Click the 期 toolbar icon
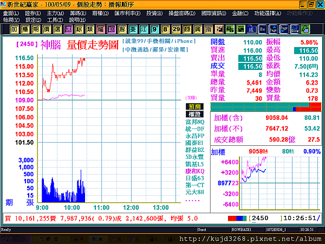Viewport: 325px width, 244px height. (36, 29)
